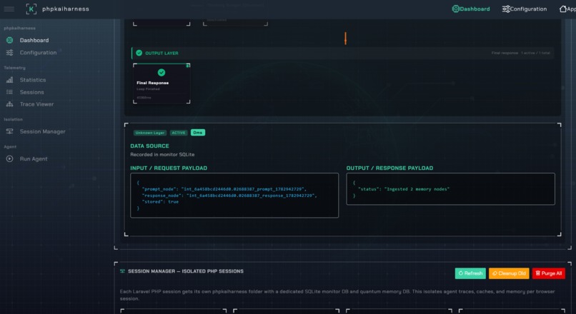Click the 0ms duration badge
Image resolution: width=576 pixels, height=314 pixels.
coord(198,133)
